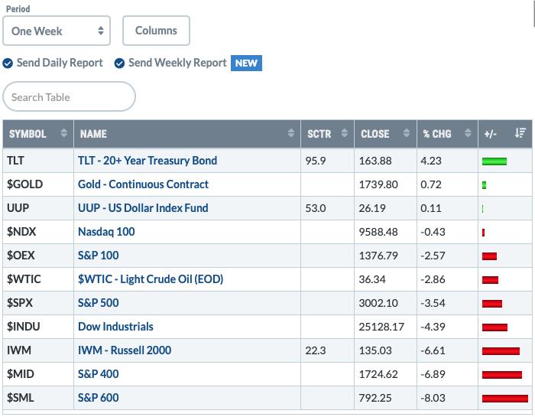This screenshot has width=535, height=417.
Task: Sort table by NAME column arrows
Action: tap(290, 133)
